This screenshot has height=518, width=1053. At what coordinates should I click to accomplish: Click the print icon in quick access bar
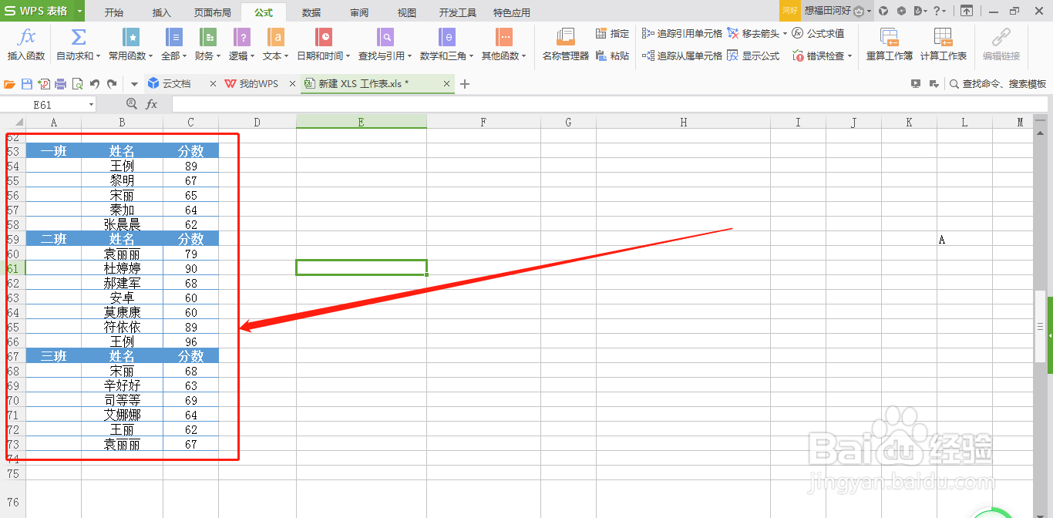60,84
